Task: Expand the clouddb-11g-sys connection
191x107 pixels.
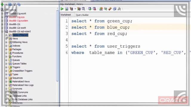Action: pyautogui.click(x=2, y=17)
